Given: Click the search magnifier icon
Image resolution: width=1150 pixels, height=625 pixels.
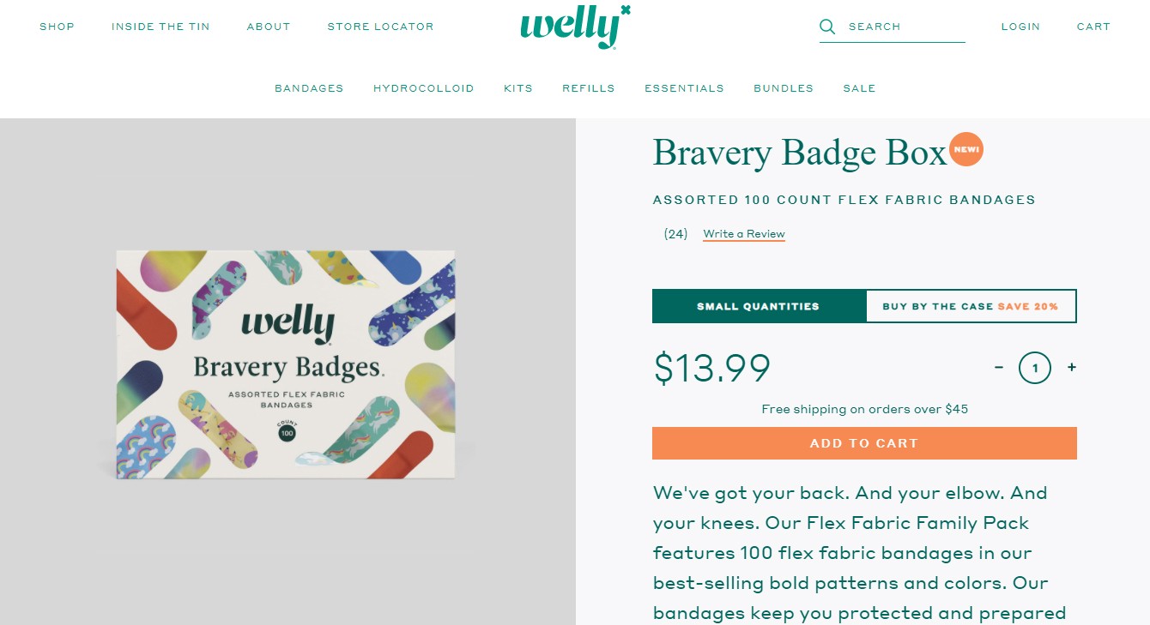Looking at the screenshot, I should click(x=827, y=27).
